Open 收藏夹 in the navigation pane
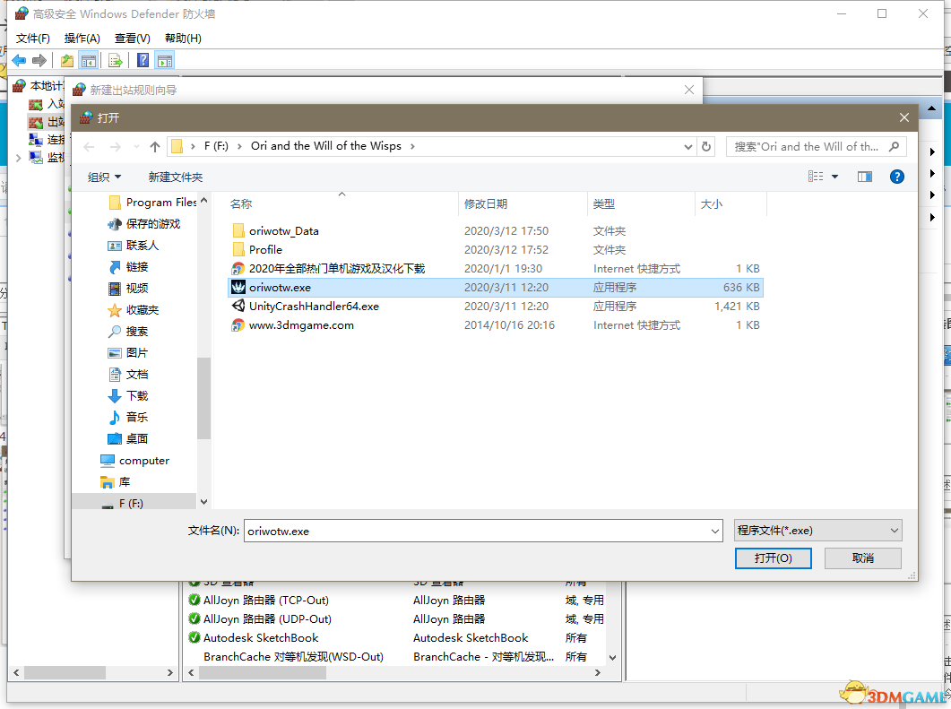 pos(133,310)
